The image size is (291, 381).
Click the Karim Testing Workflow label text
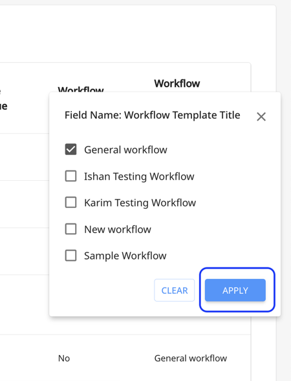[140, 203]
